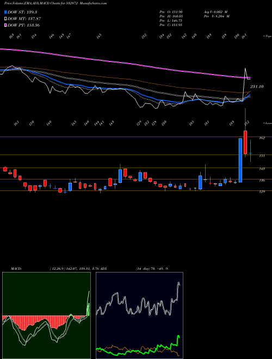Select the 'Pre H: 160.05' value
The height and width of the screenshot is (359, 272).
171,16
